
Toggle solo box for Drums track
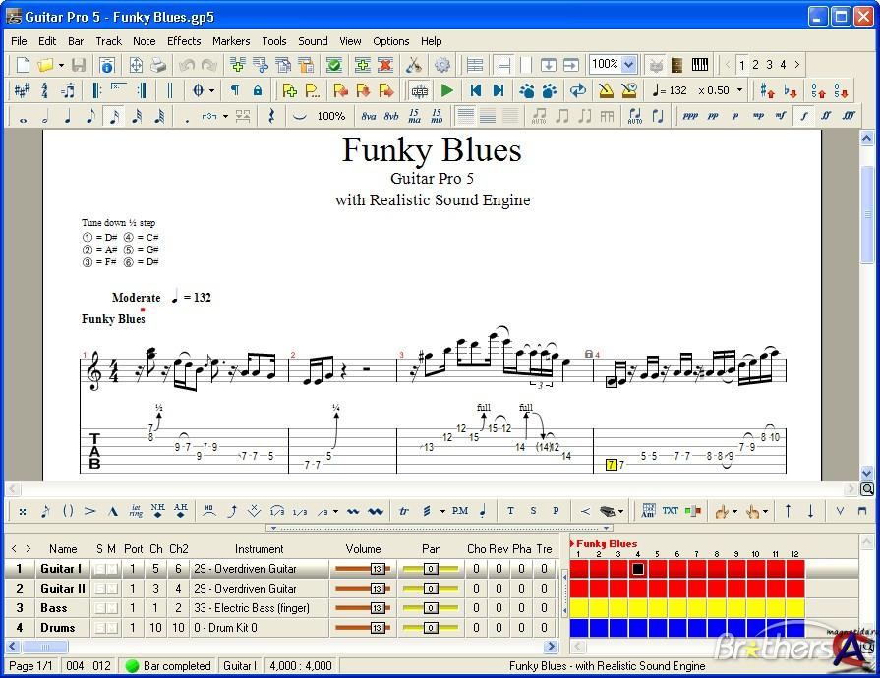click(99, 628)
